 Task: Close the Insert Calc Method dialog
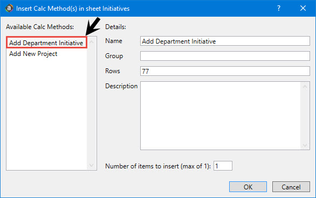[x=303, y=8]
